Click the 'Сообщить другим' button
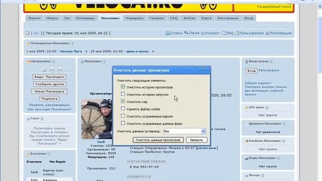This screenshot has height=181, width=322. pos(49,84)
